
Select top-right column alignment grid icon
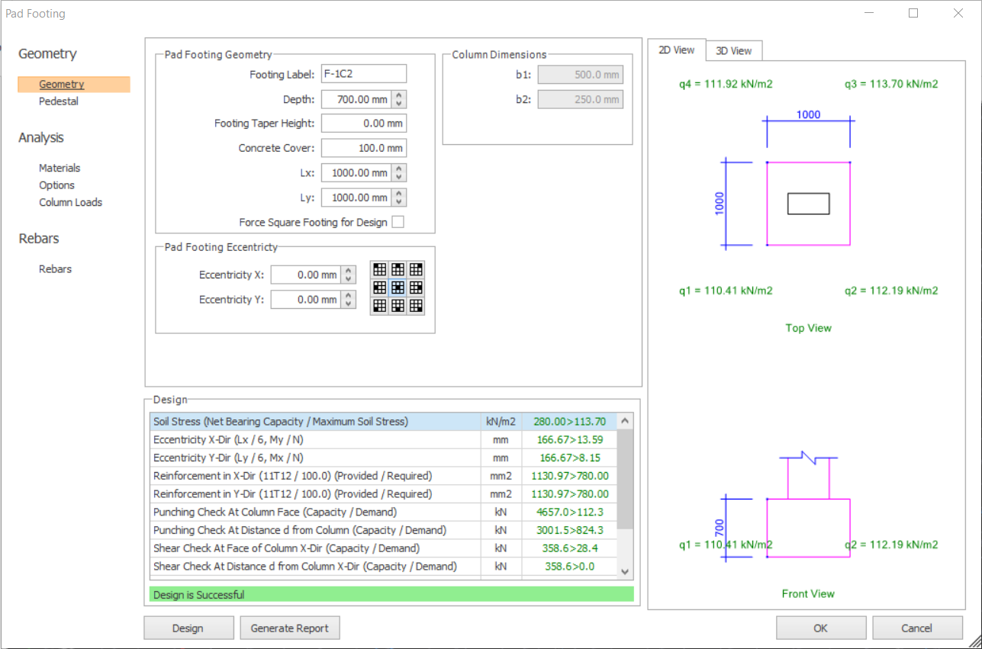click(x=416, y=269)
